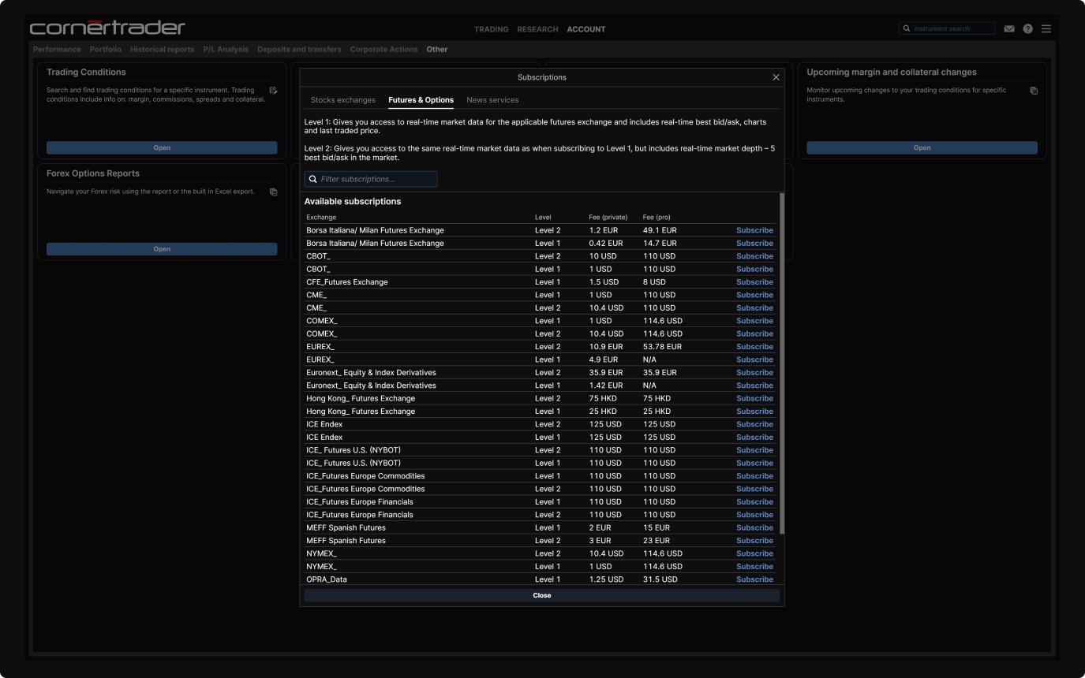Open Deposits and transfers sub-tab
The image size is (1085, 678).
(x=299, y=49)
